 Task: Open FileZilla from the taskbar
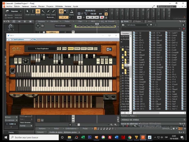[110, 137]
